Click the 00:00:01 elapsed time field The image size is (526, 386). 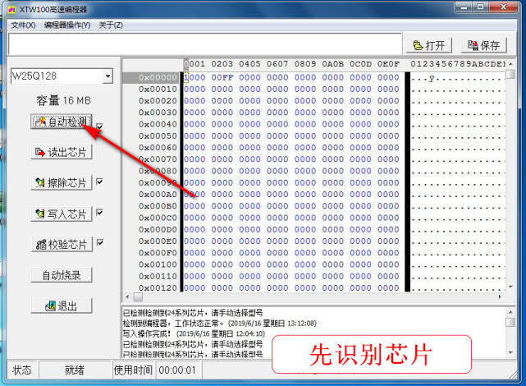coord(177,370)
